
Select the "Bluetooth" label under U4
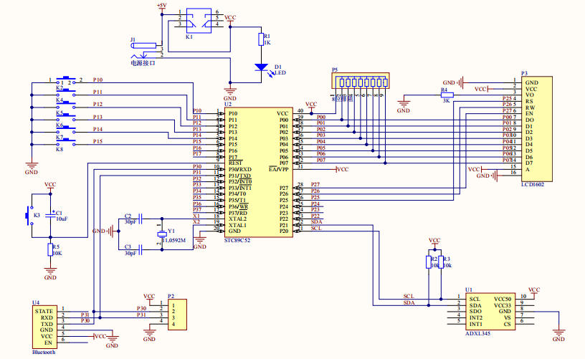pos(44,353)
